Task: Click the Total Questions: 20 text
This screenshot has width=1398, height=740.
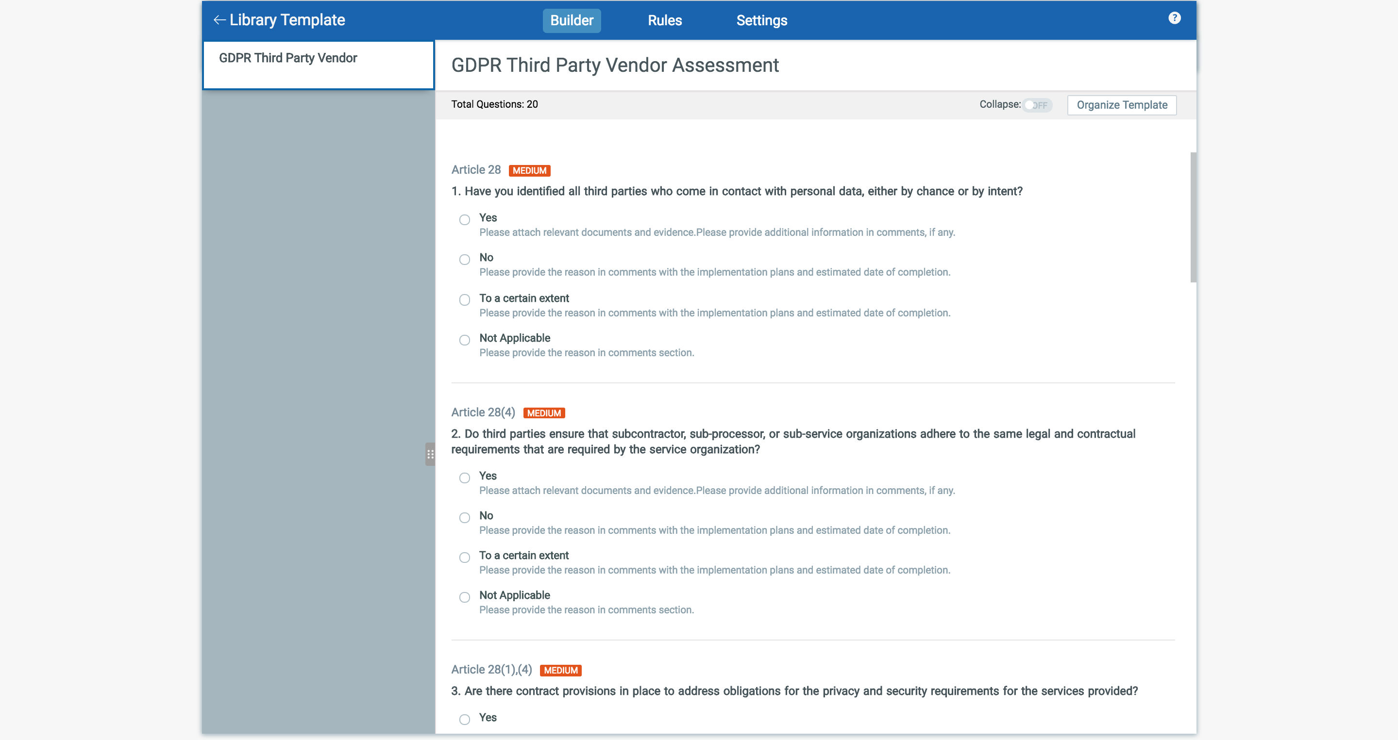Action: click(494, 104)
